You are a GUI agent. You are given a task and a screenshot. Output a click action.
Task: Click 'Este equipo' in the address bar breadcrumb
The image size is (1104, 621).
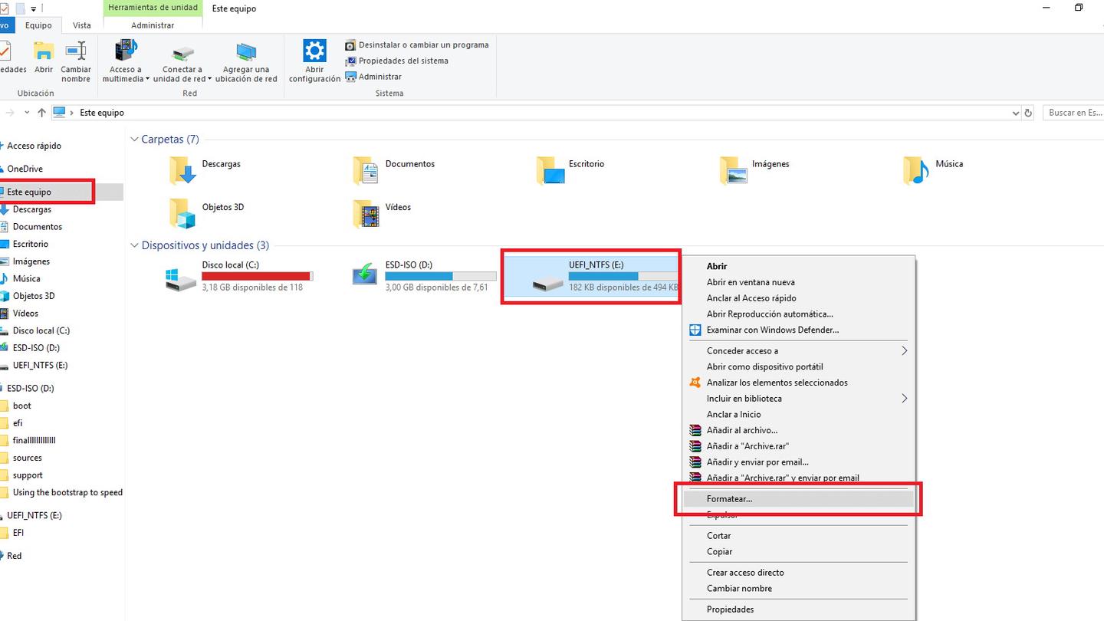(102, 112)
